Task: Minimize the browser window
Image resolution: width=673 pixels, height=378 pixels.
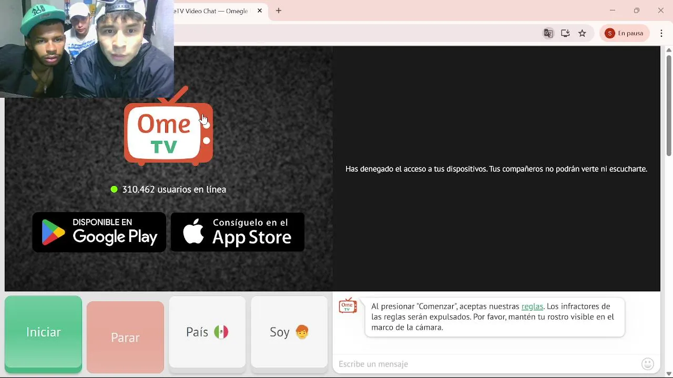Action: pyautogui.click(x=613, y=10)
